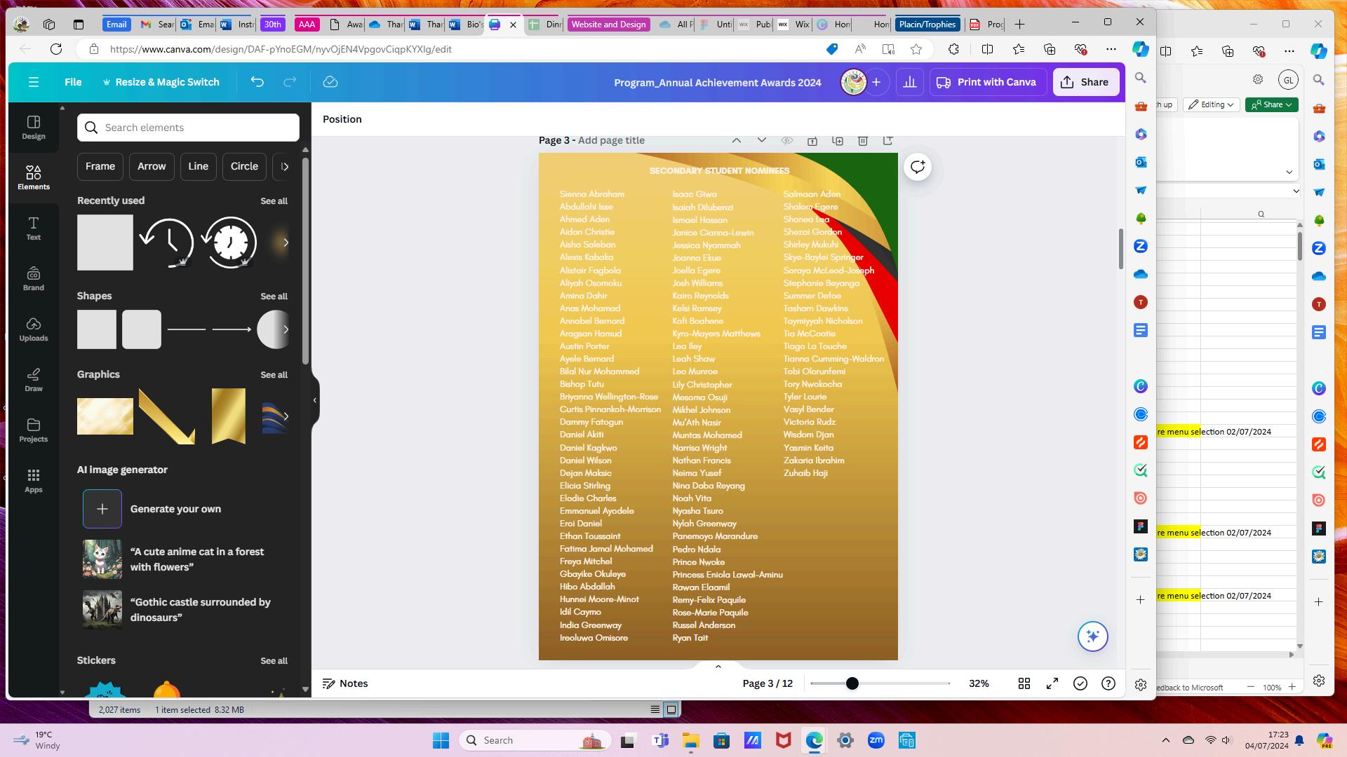
Task: Collapse the Elements side panel
Action: pos(315,400)
